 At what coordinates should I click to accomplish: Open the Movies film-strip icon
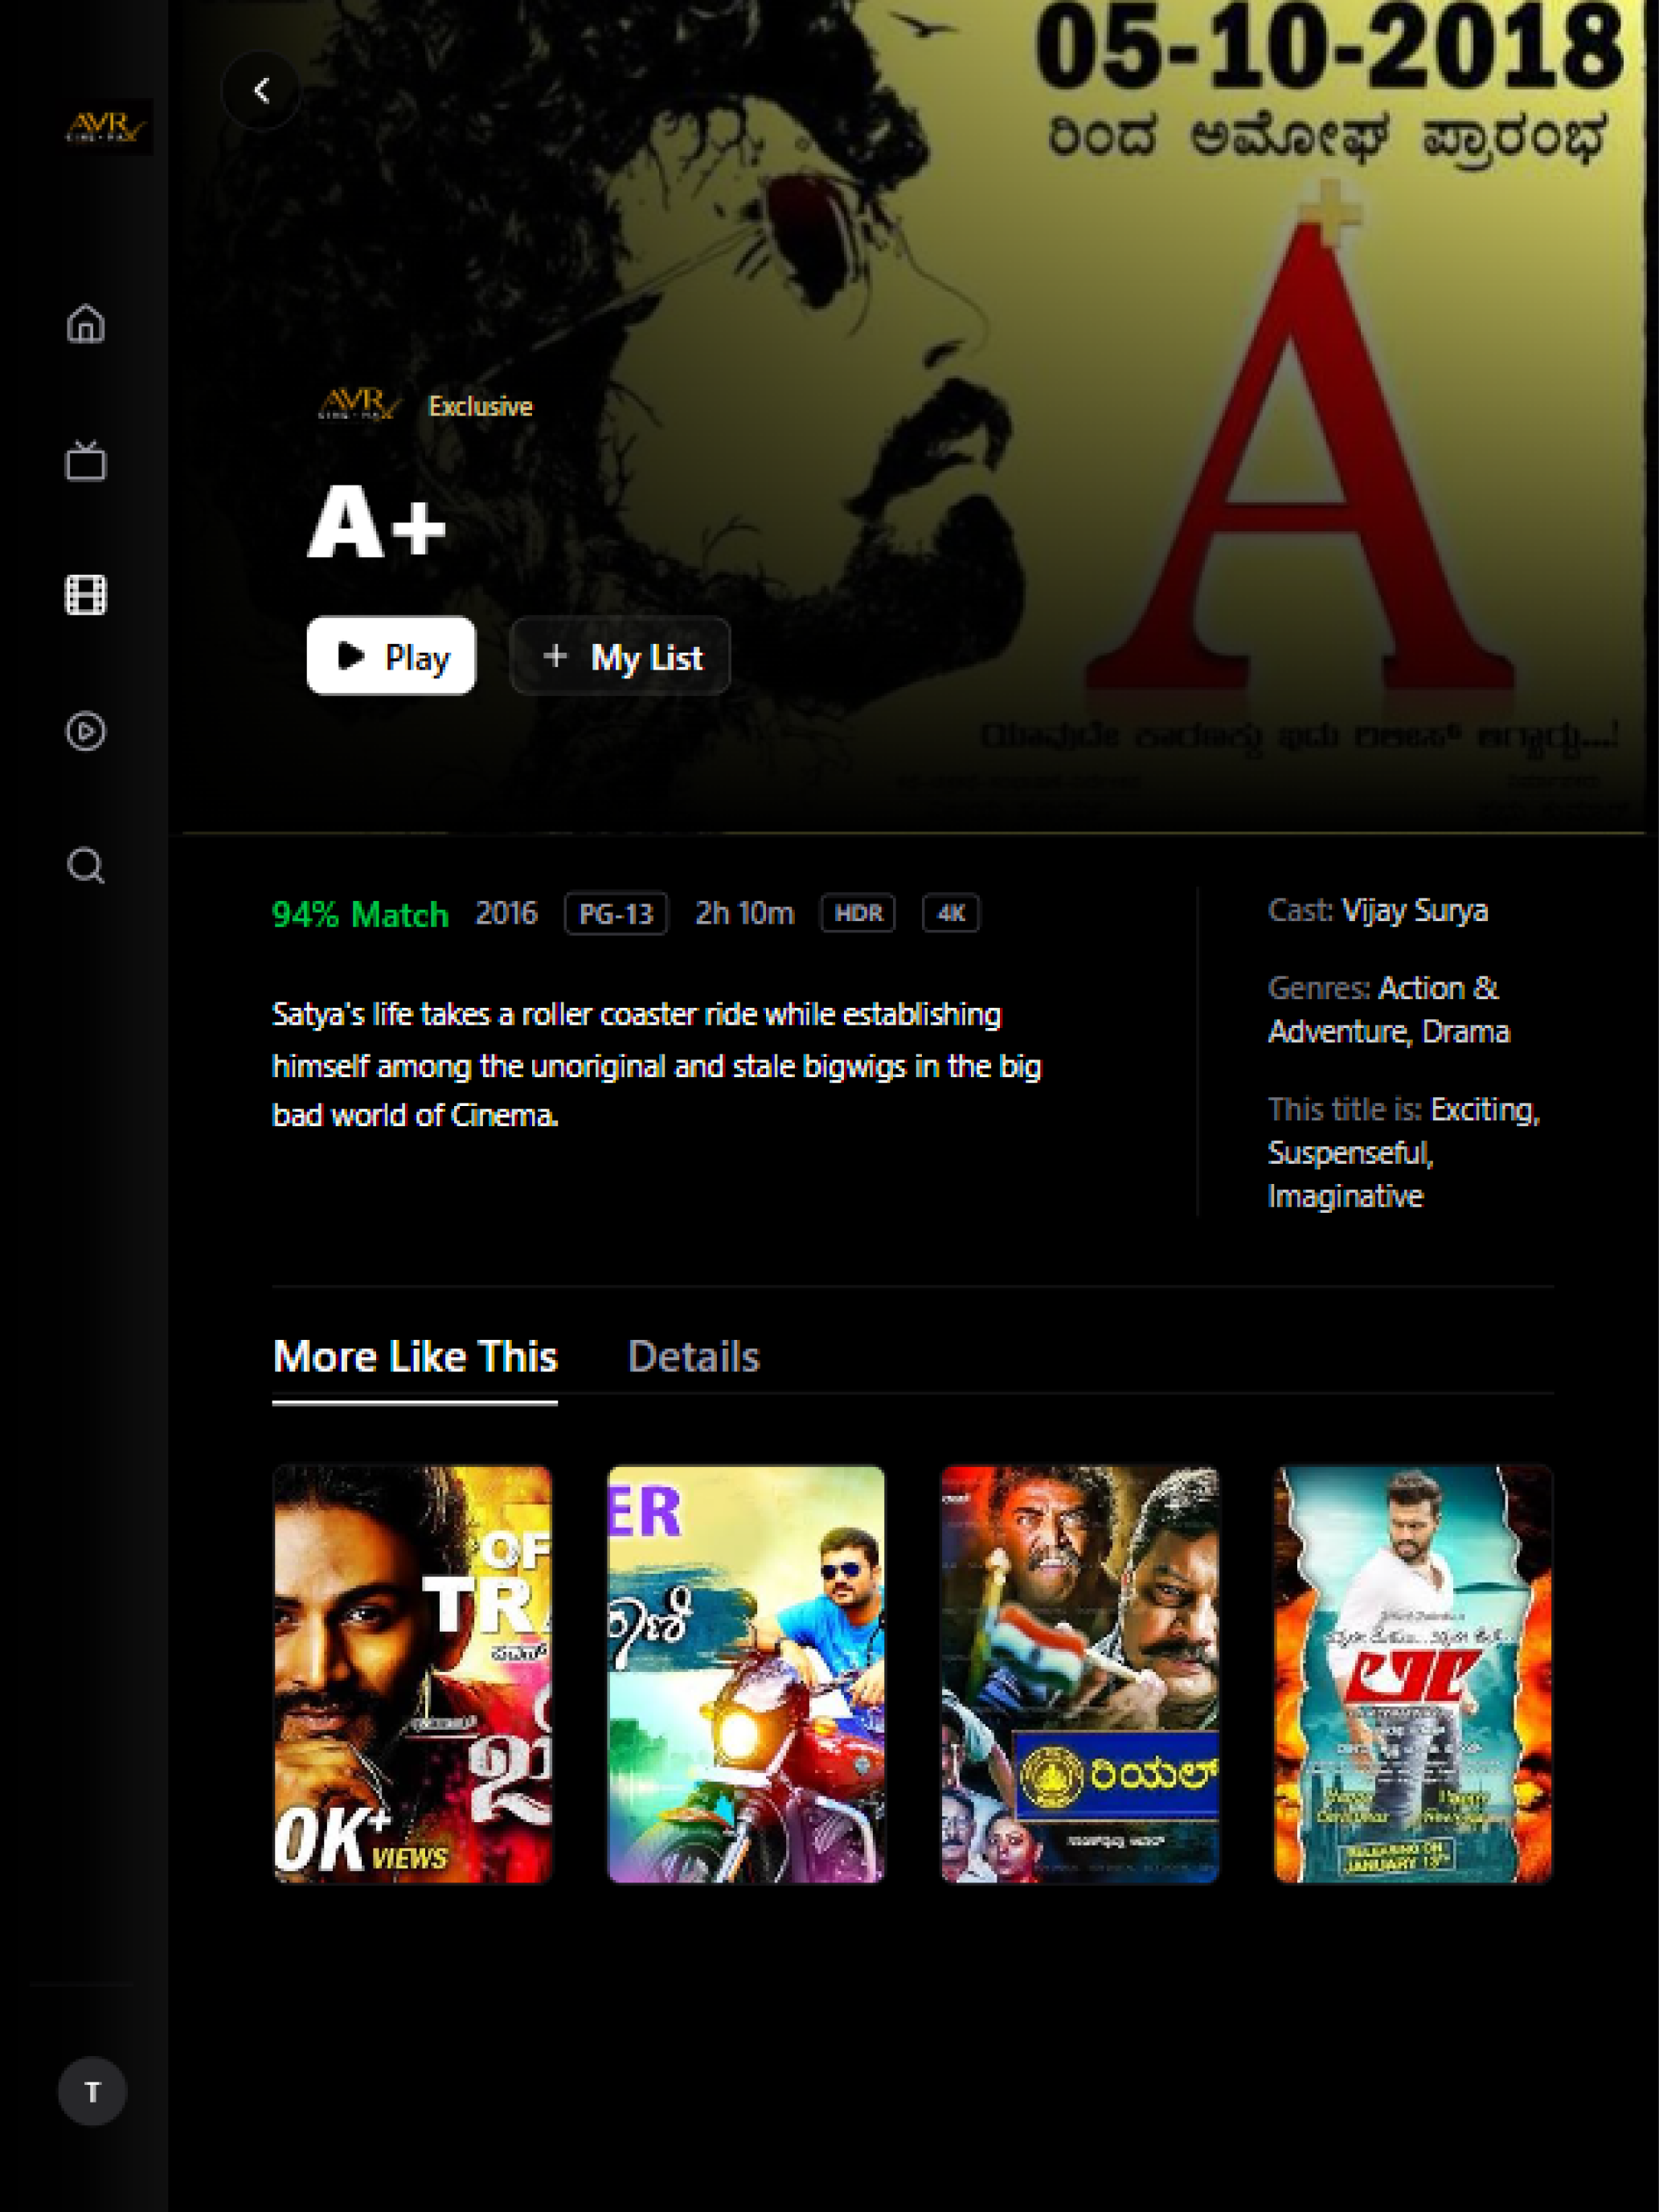(x=86, y=595)
